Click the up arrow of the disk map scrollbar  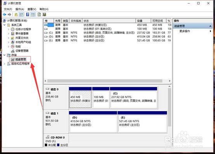pyautogui.click(x=170, y=87)
